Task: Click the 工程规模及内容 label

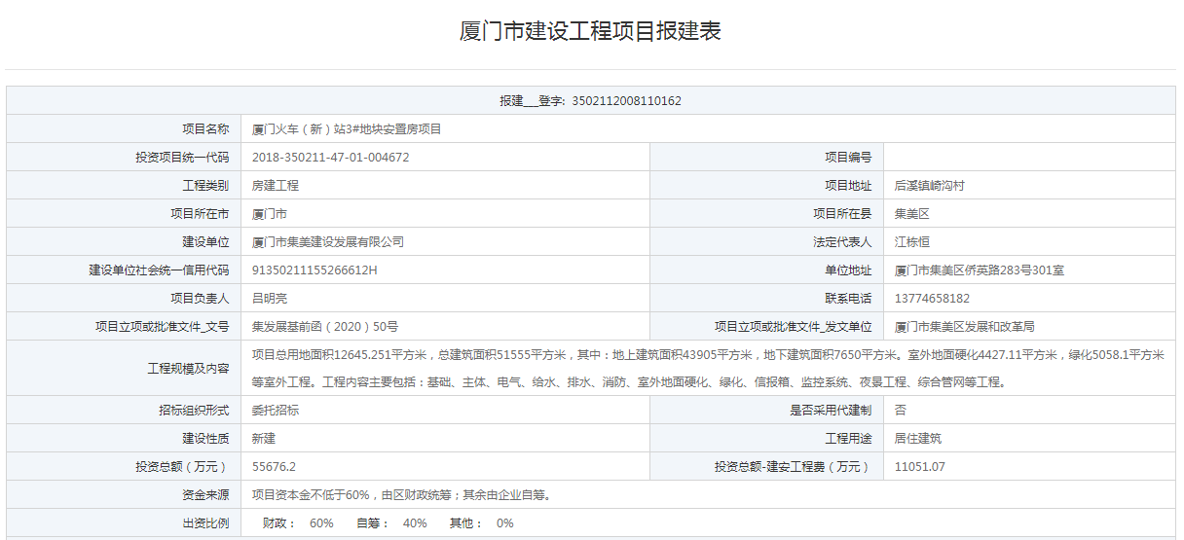Action: tap(188, 369)
